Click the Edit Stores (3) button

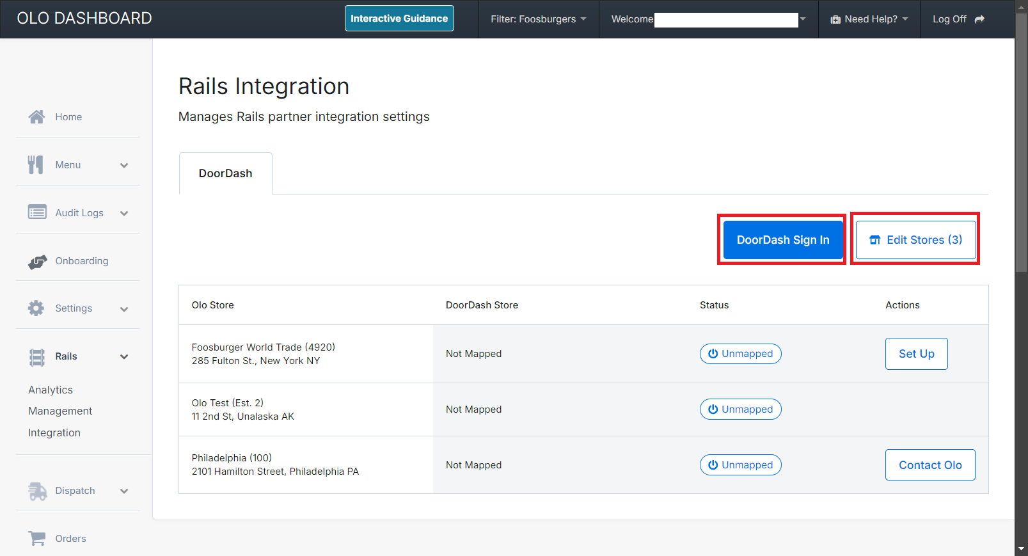coord(916,240)
